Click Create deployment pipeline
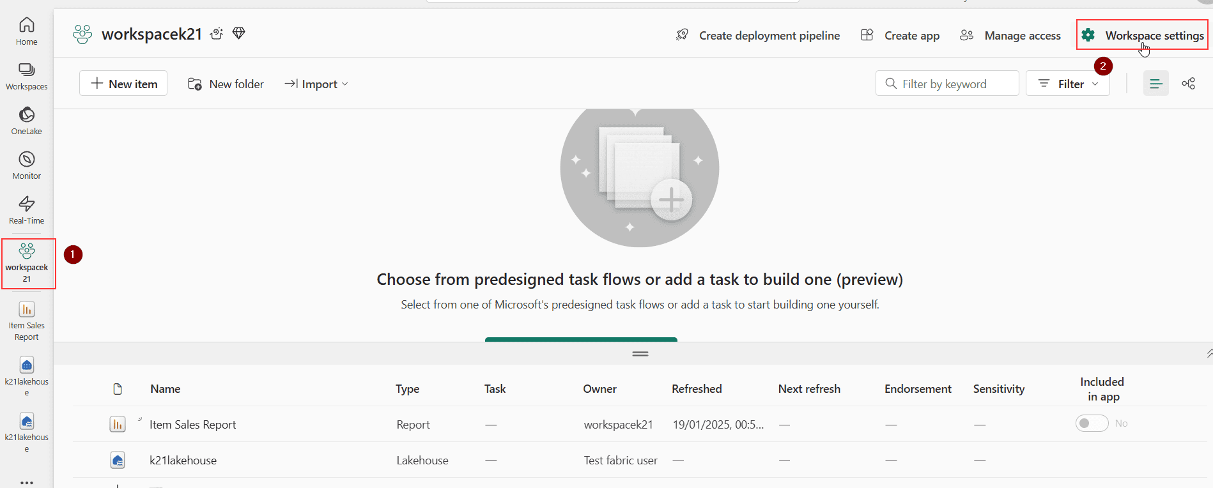This screenshot has width=1213, height=488. [x=758, y=36]
